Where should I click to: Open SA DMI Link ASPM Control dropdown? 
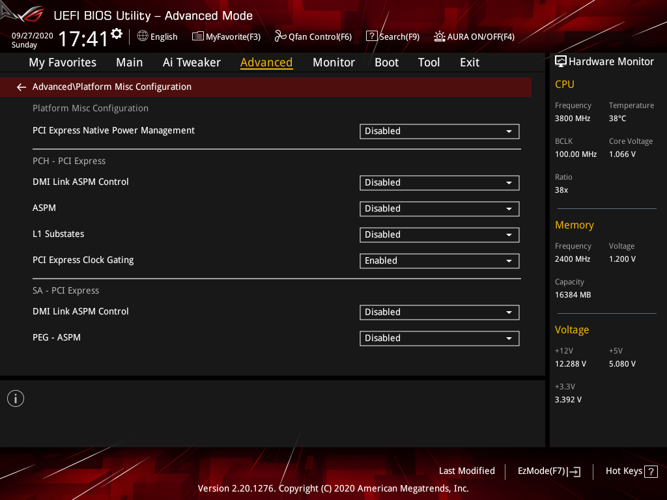point(440,312)
